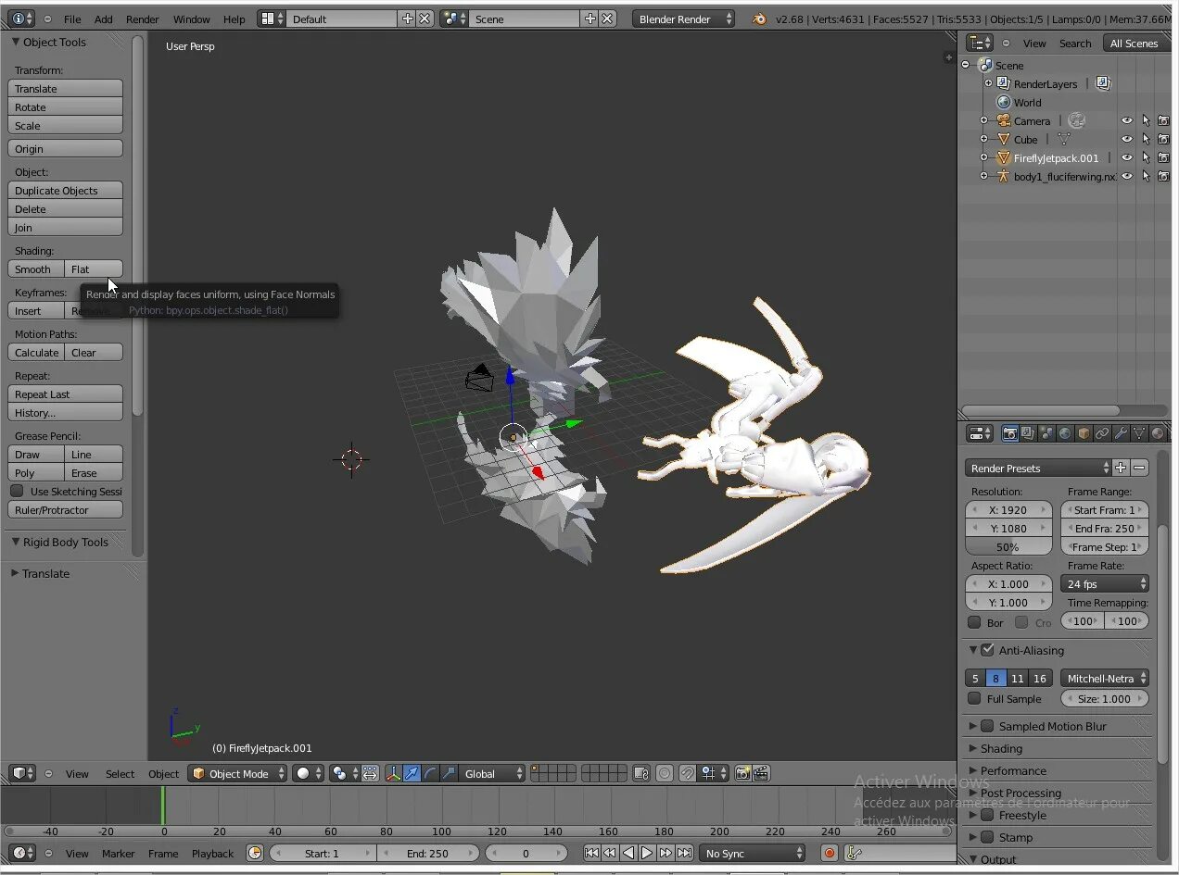
Task: Click the 50% resolution percentage slider
Action: point(1009,546)
